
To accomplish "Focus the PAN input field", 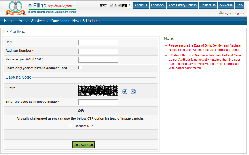I will click(98, 43).
